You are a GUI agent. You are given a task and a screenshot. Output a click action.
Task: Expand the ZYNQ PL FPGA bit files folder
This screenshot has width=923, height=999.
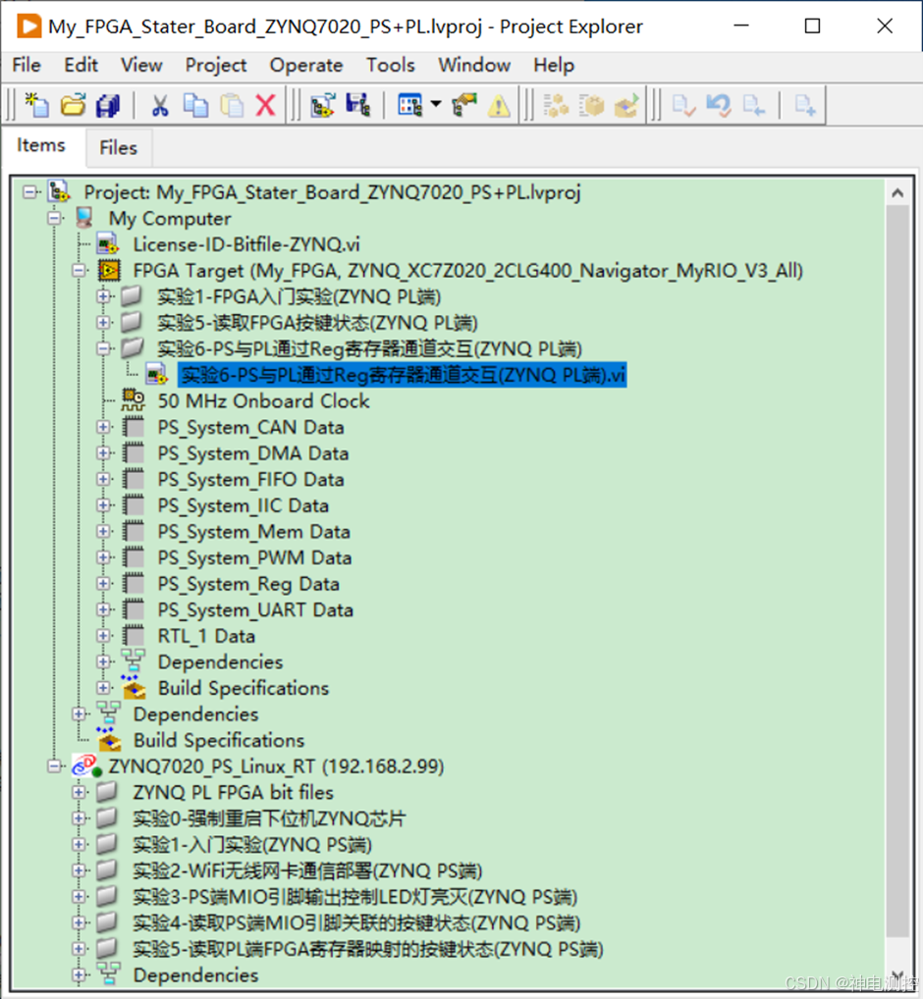tap(79, 792)
